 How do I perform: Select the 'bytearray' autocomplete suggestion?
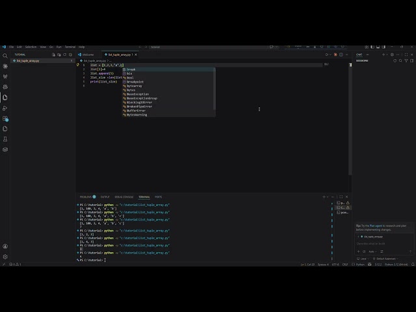pos(169,86)
